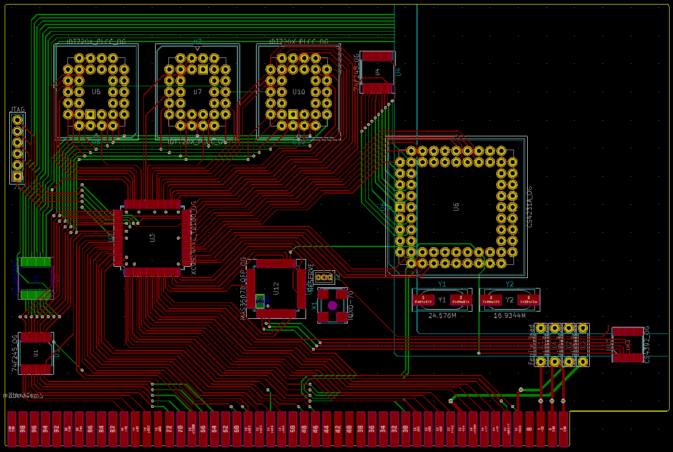Select the JTAG pin header

17,148
